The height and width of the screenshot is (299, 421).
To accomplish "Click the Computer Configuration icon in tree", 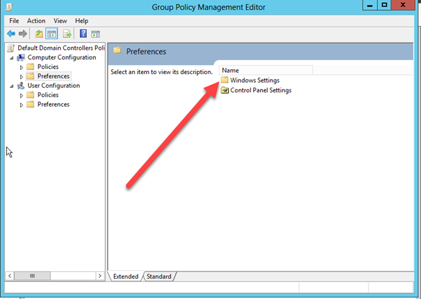I will pos(21,57).
